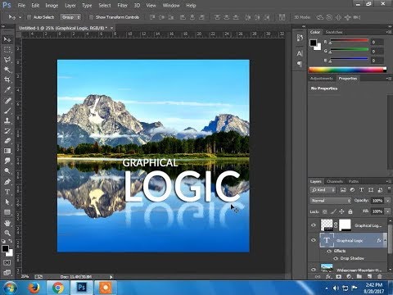Image resolution: width=393 pixels, height=295 pixels.
Task: Select the Brush tool
Action: 7,111
